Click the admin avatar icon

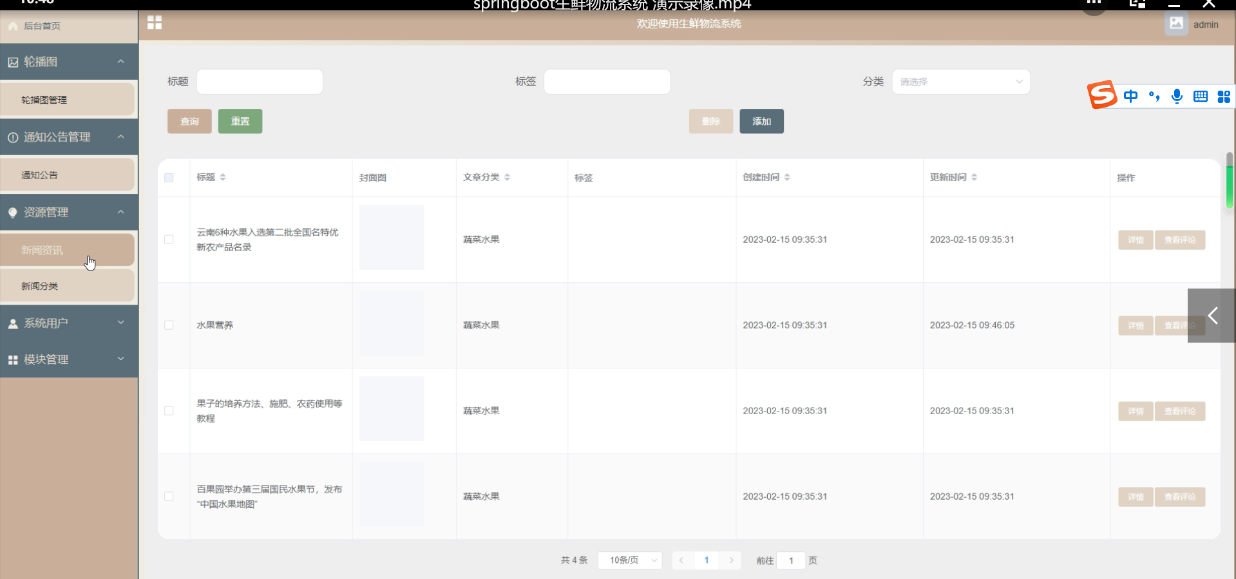[x=1176, y=24]
